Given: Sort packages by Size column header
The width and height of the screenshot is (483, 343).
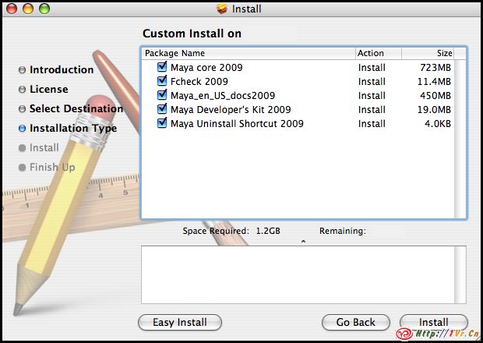Looking at the screenshot, I should click(433, 54).
